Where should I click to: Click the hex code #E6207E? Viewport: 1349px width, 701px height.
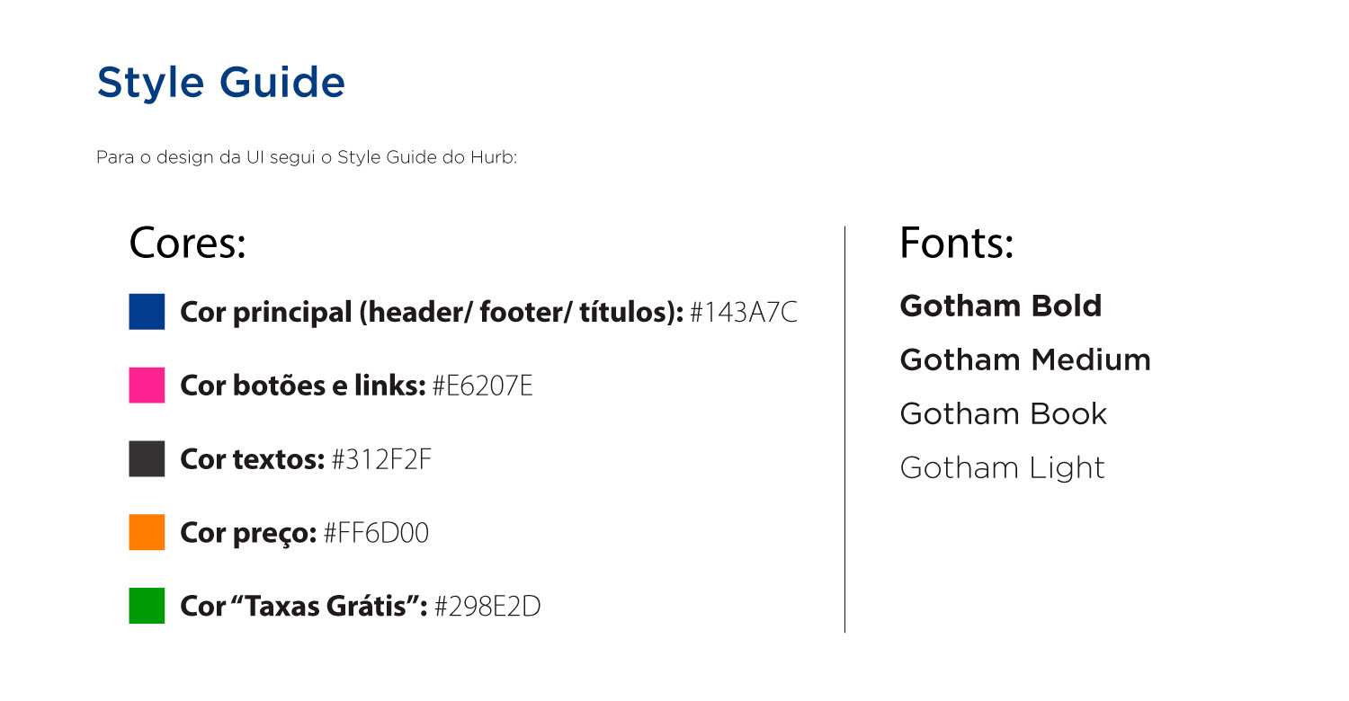point(483,386)
